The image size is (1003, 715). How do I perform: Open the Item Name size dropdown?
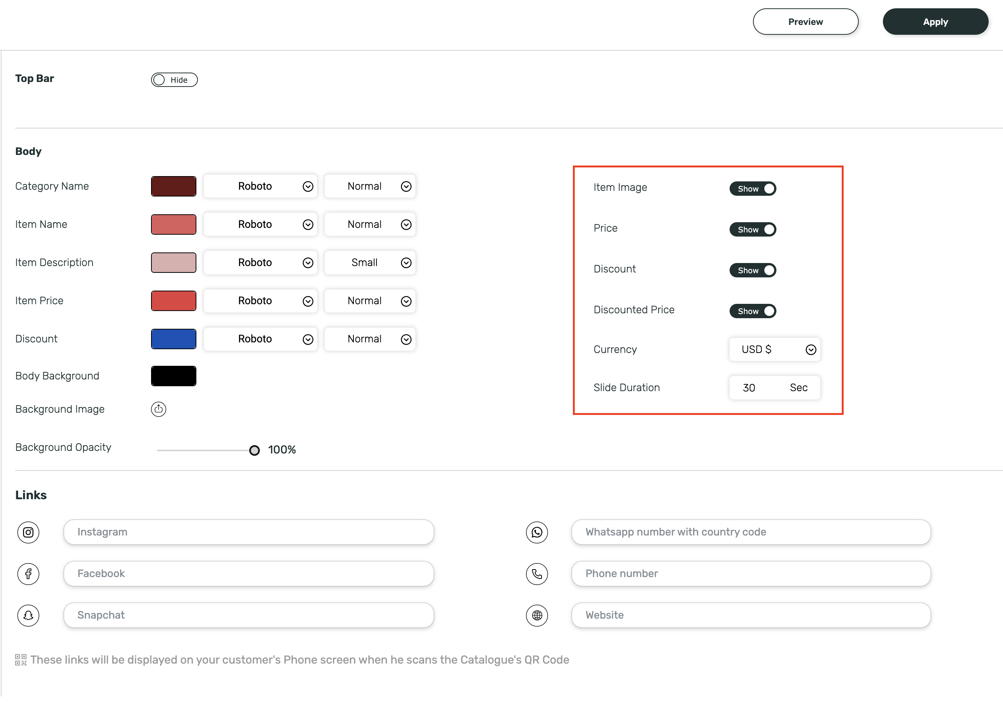(x=370, y=224)
